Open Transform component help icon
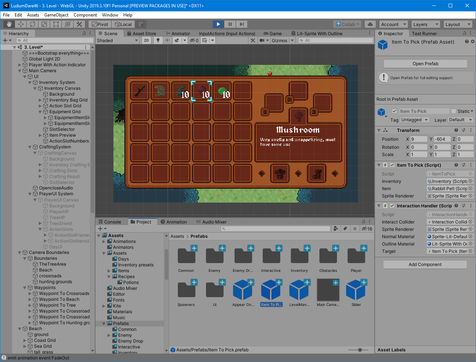This screenshot has height=362, width=476. (456, 130)
